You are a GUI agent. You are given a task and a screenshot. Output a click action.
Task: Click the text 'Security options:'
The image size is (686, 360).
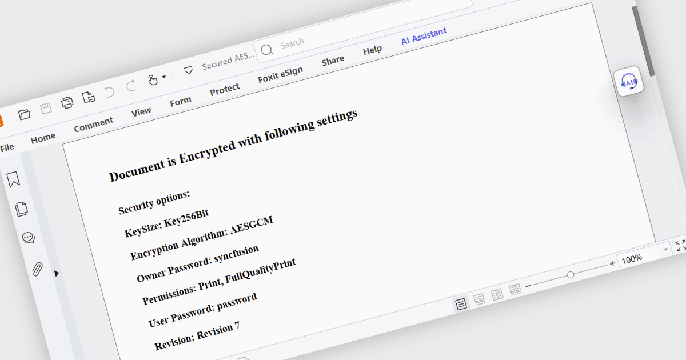(154, 202)
